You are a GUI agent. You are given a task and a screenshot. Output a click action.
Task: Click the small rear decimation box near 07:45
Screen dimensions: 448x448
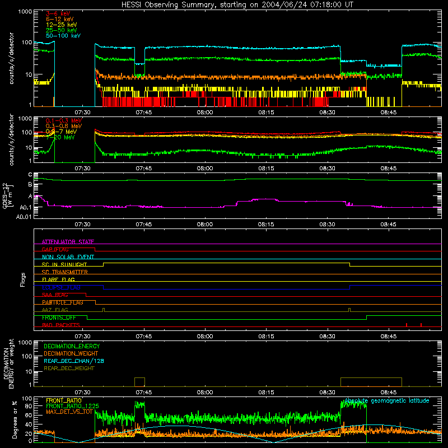pos(139,382)
